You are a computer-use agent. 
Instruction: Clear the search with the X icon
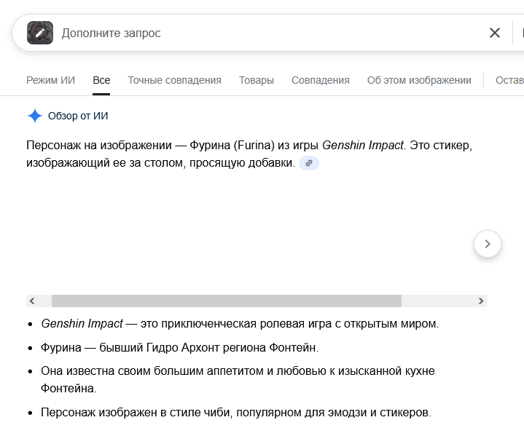point(495,33)
